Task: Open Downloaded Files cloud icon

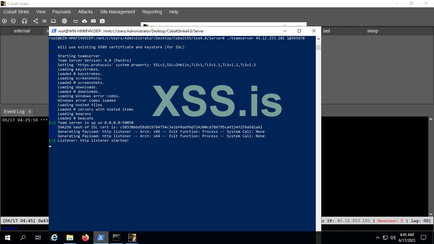Action: point(85,21)
